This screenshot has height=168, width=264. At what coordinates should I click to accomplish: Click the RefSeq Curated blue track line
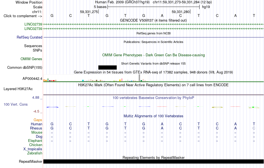(x=154, y=37)
